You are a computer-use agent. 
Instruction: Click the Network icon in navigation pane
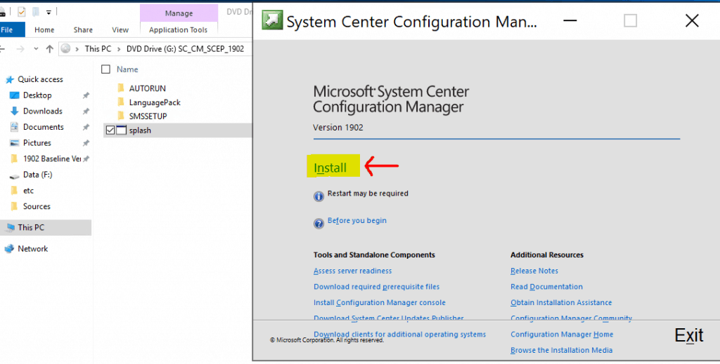[9, 248]
